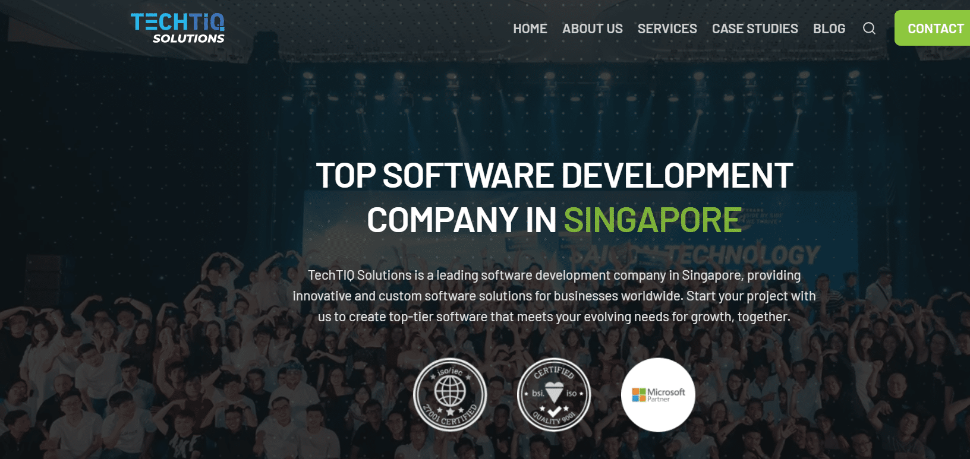Click the green SINGAPORE heading word
Viewport: 970px width, 459px height.
pyautogui.click(x=653, y=220)
